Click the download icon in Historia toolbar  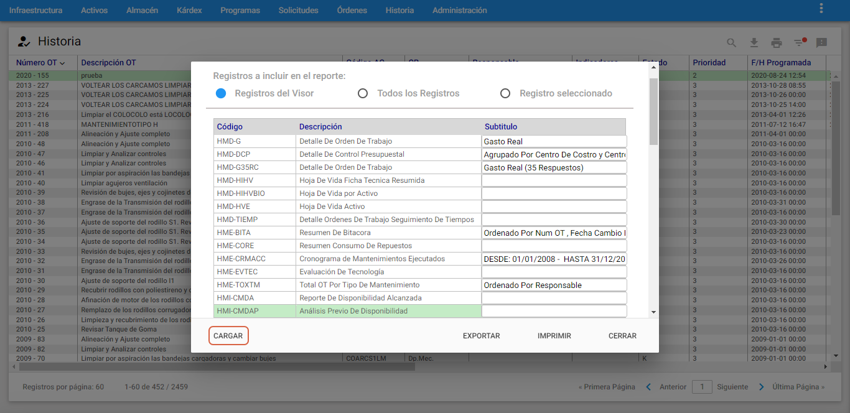pos(754,43)
